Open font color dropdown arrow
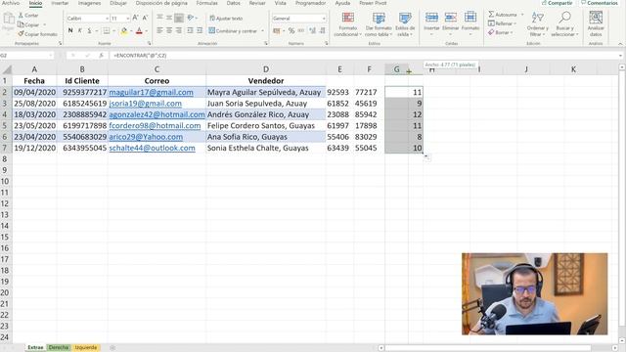 tap(146, 30)
